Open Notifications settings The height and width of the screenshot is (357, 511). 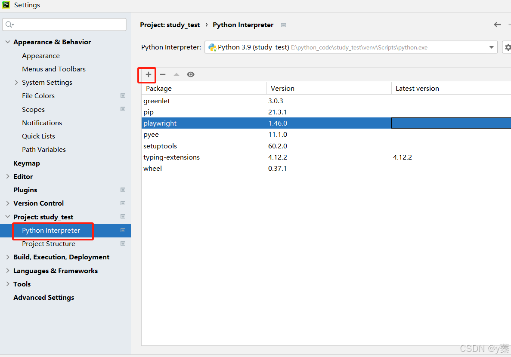pos(42,123)
